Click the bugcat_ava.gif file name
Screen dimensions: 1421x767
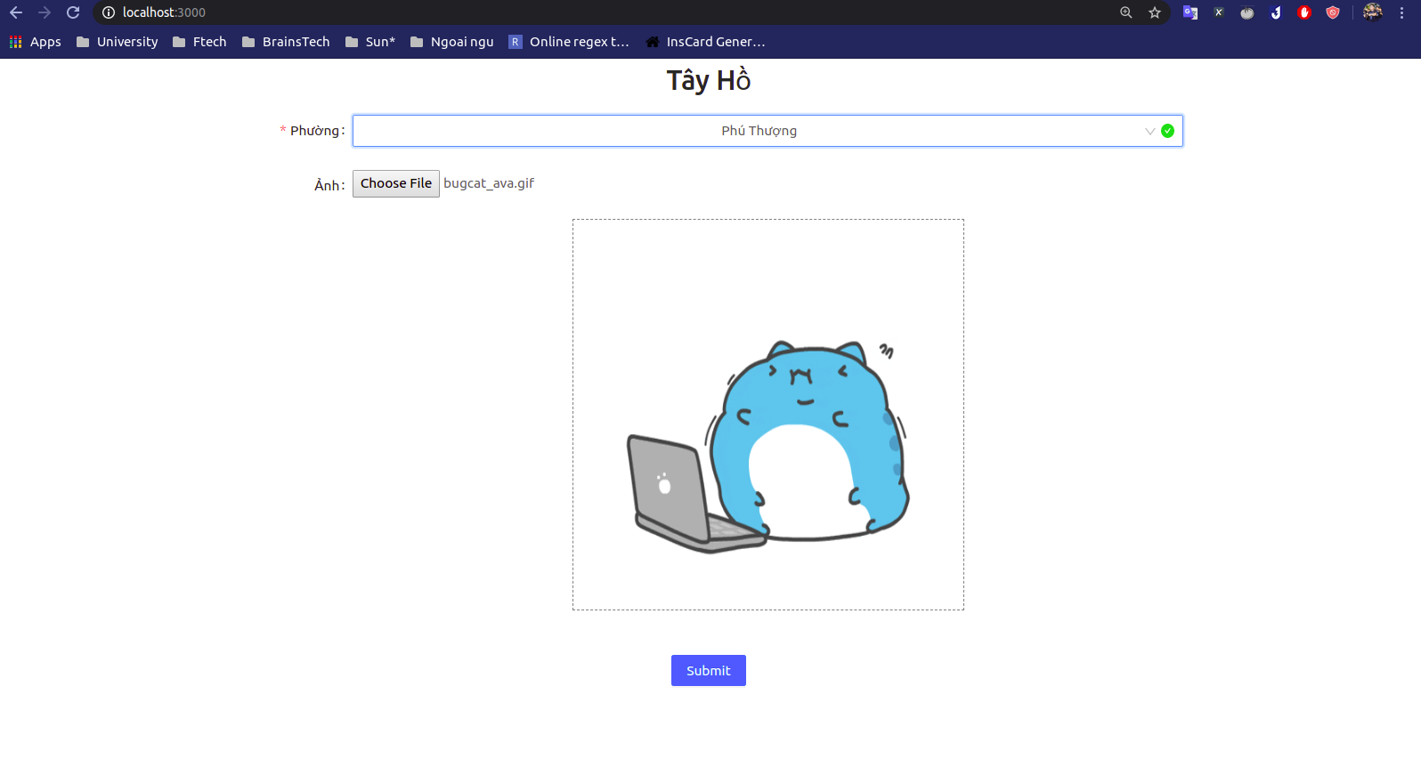tap(489, 183)
